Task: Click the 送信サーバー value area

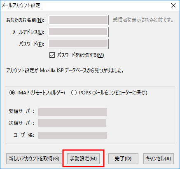Action: click(72, 123)
